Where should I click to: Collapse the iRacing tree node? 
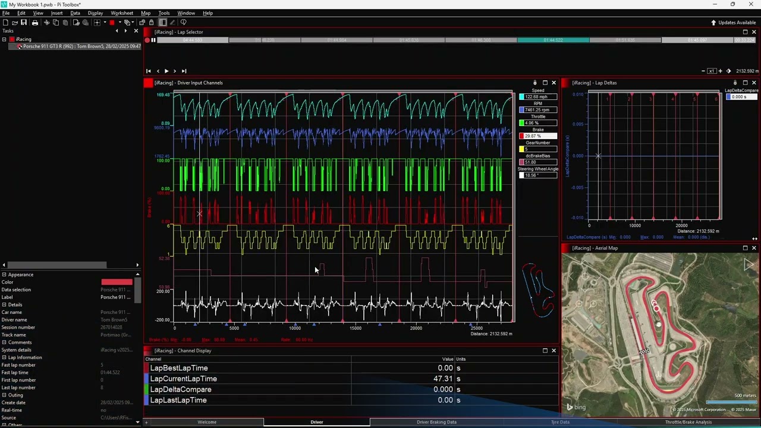[4, 39]
